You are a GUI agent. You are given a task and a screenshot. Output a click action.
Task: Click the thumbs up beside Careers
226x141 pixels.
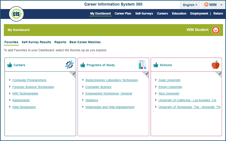[x=10, y=65]
